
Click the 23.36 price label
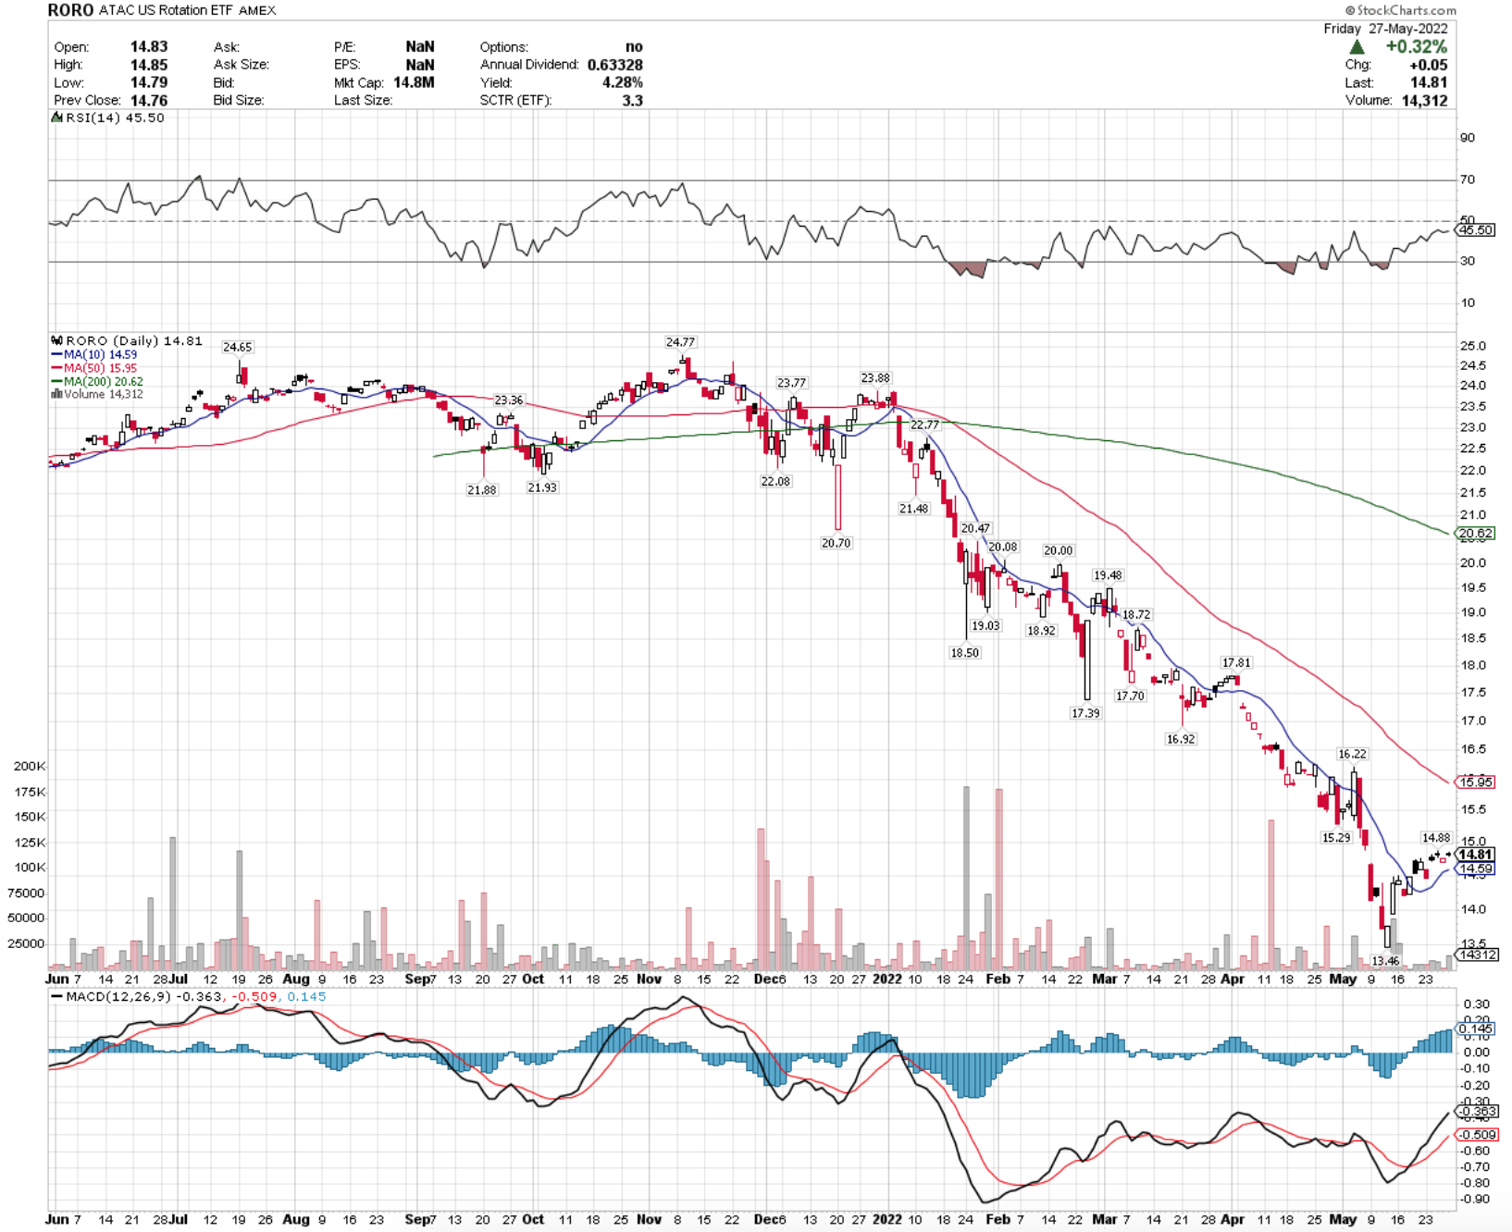click(x=508, y=400)
